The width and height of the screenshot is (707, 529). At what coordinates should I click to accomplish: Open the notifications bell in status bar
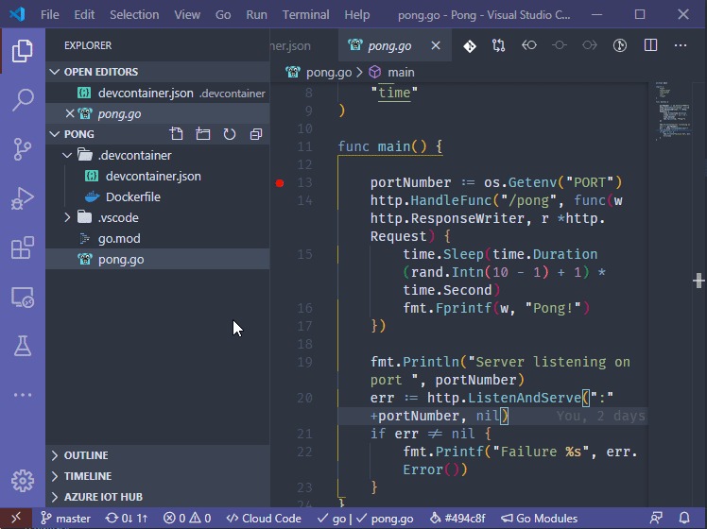[x=684, y=519]
